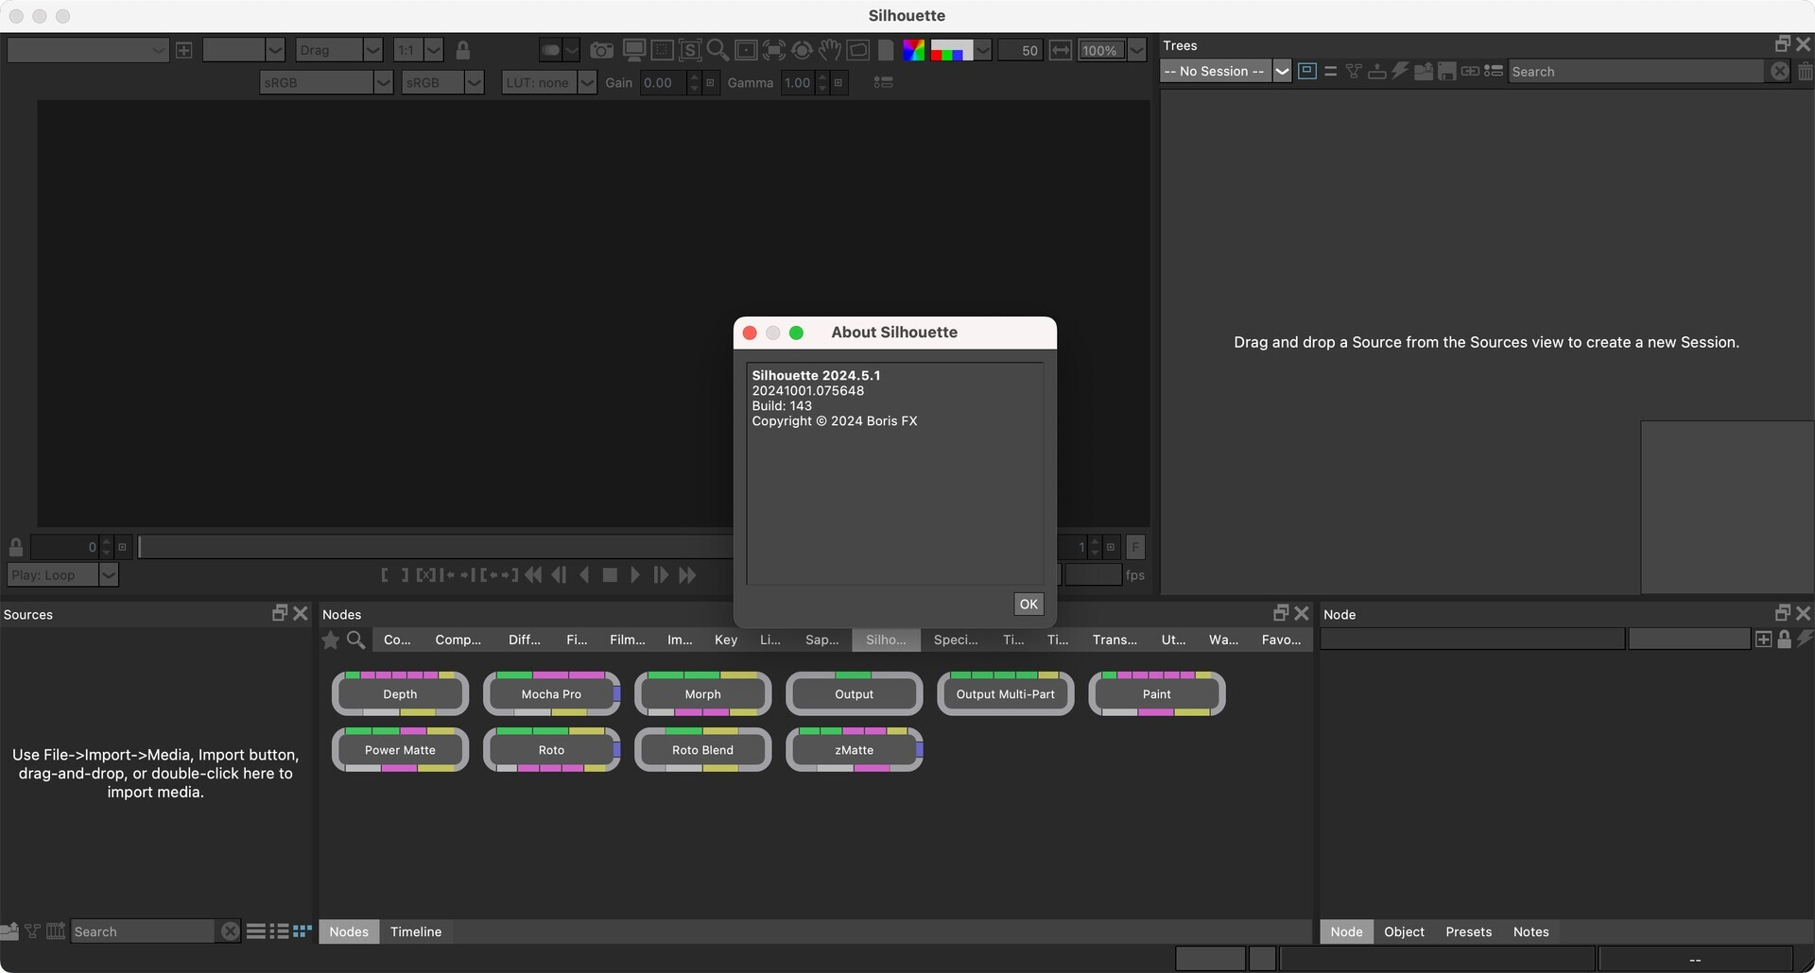Select the Film... node category tab
Screen dimensions: 1815x973
click(x=628, y=640)
